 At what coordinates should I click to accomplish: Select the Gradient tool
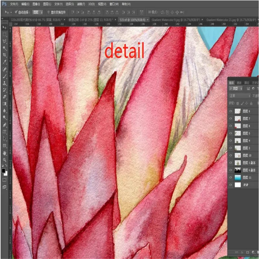[5, 104]
